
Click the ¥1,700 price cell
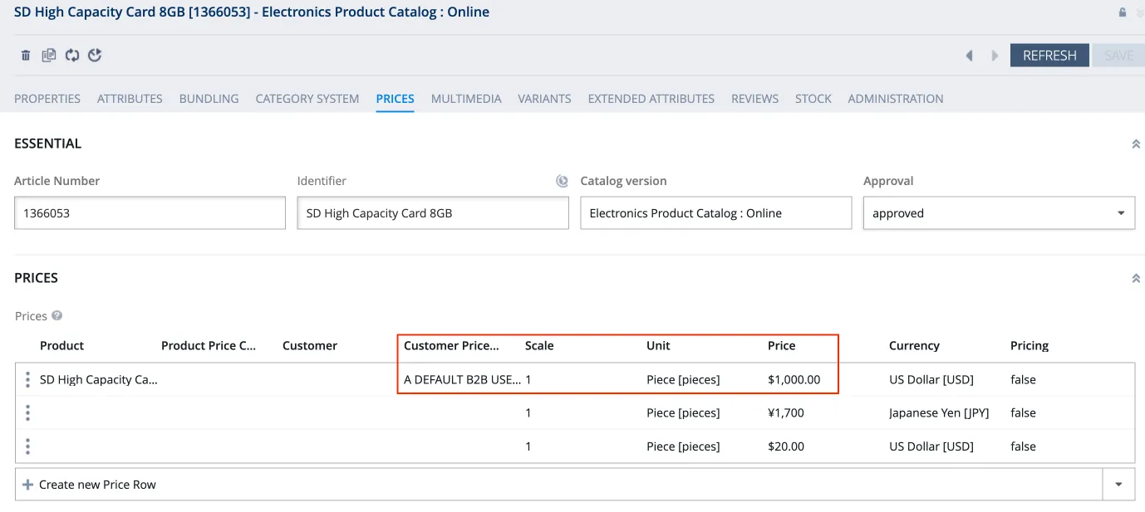[786, 412]
